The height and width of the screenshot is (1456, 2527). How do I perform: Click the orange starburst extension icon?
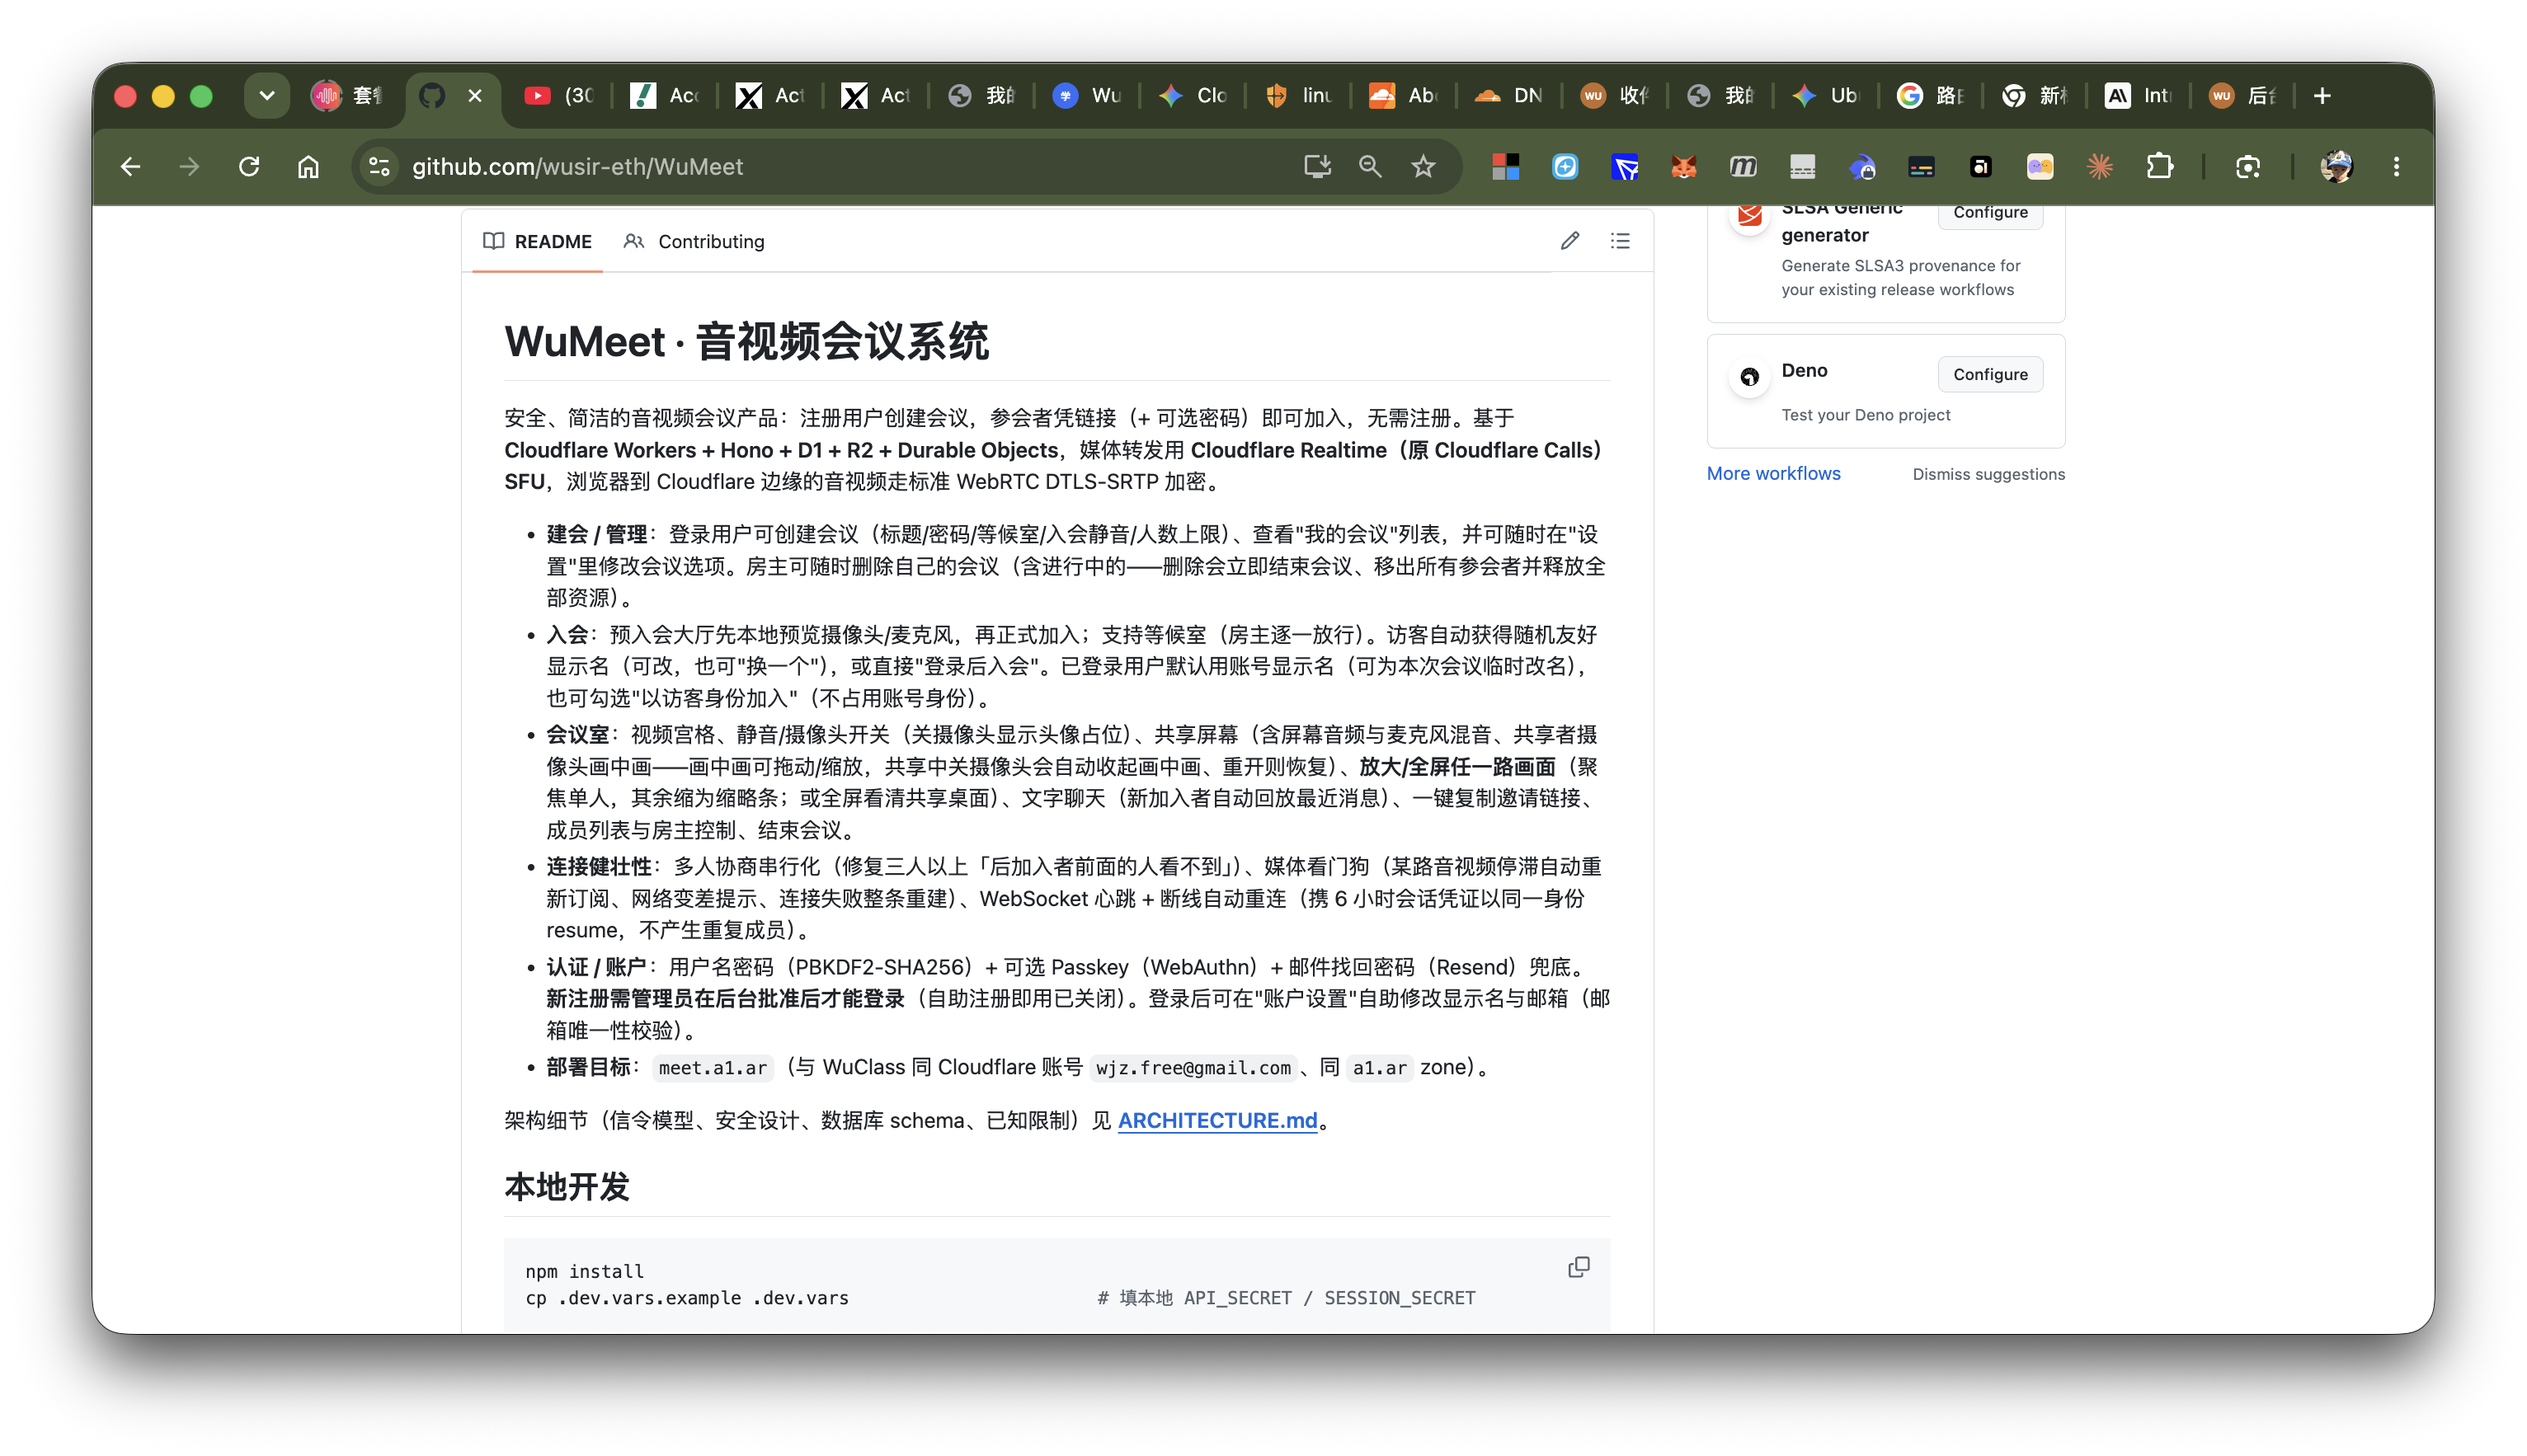[x=2100, y=166]
